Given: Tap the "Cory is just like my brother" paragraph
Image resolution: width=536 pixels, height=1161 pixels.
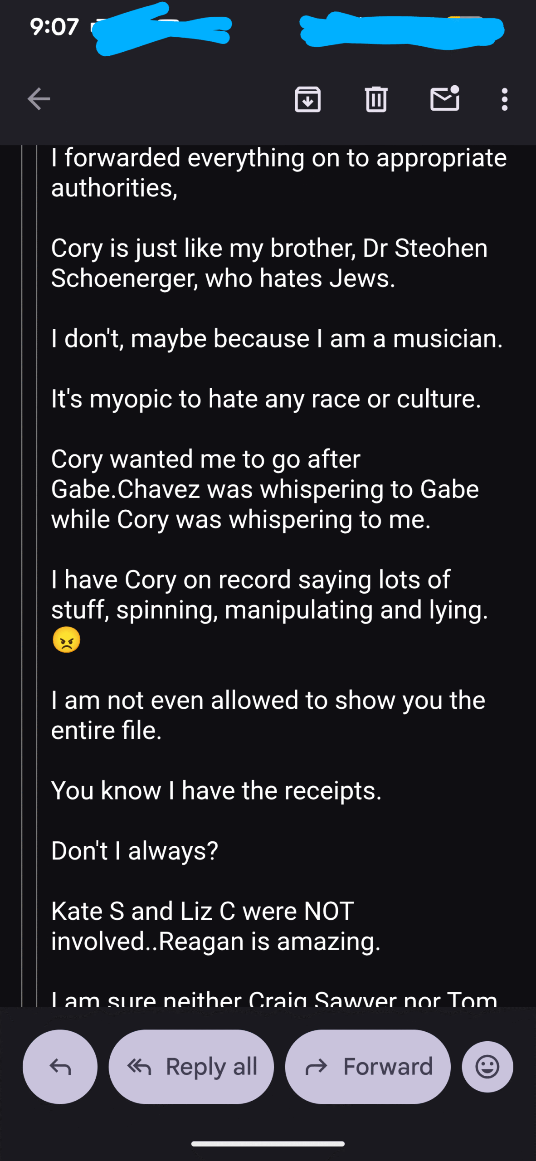Looking at the screenshot, I should [x=269, y=263].
